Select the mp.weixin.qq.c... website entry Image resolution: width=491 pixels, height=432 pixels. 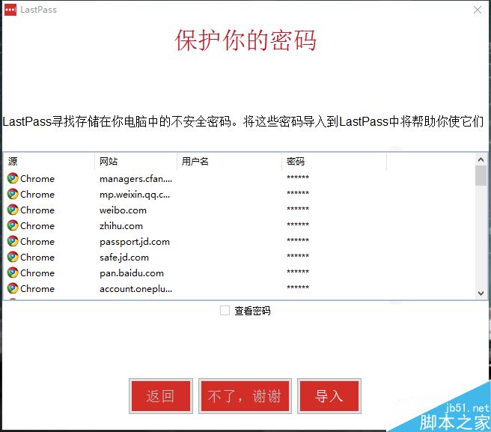click(x=135, y=195)
